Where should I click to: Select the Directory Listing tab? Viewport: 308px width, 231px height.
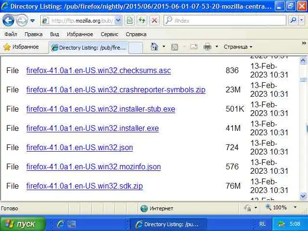coord(89,48)
